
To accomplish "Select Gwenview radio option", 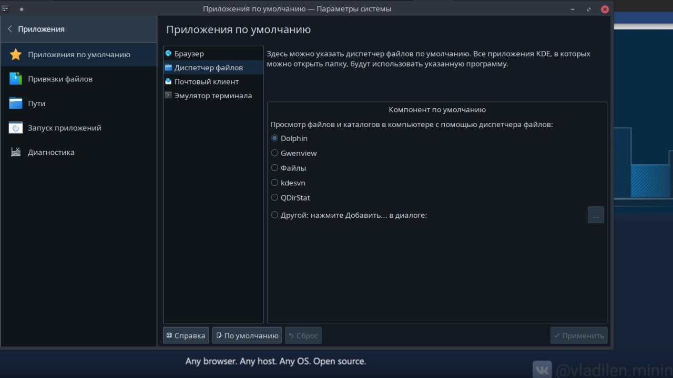I will pos(294,153).
